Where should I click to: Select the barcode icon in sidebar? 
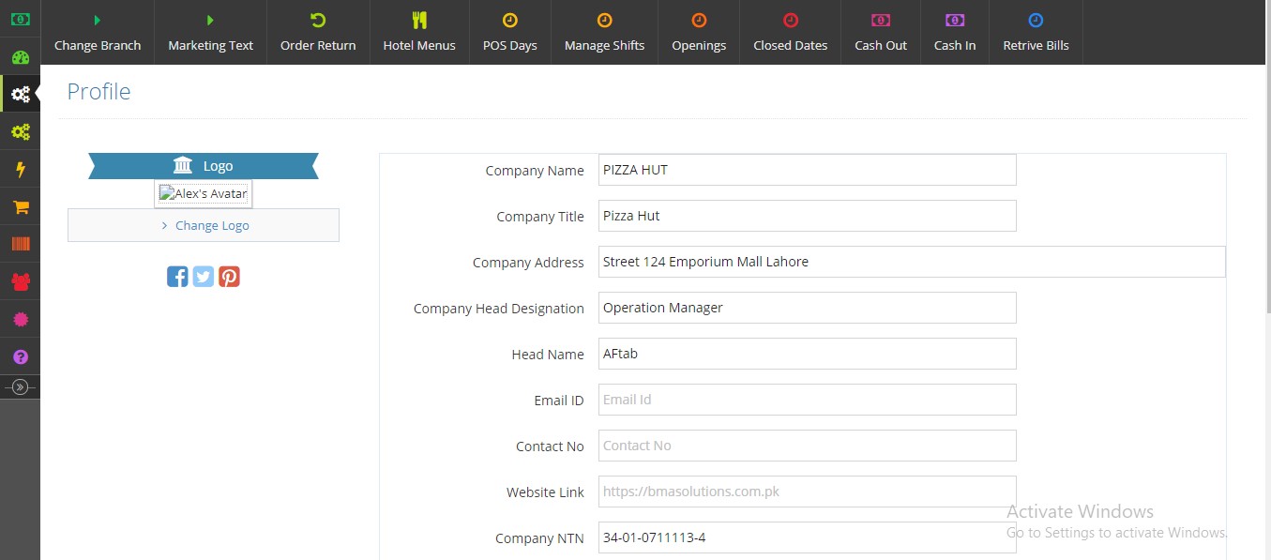pyautogui.click(x=20, y=244)
